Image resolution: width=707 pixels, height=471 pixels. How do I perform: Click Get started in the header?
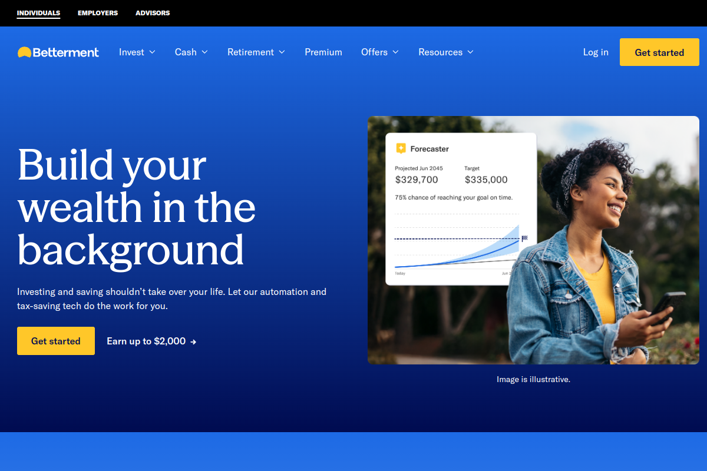pyautogui.click(x=659, y=52)
